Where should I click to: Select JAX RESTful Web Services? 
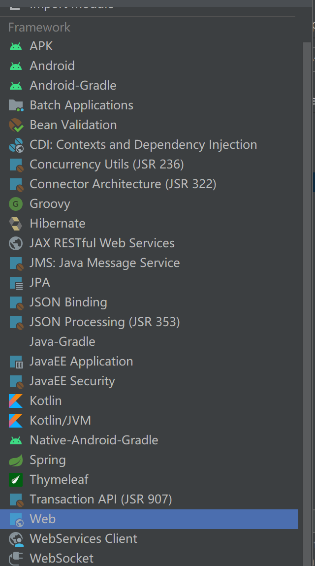pyautogui.click(x=149, y=243)
